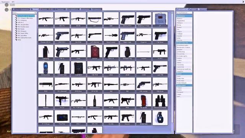
Task: Collapse the Отрисовка tool section
Action: [184, 85]
